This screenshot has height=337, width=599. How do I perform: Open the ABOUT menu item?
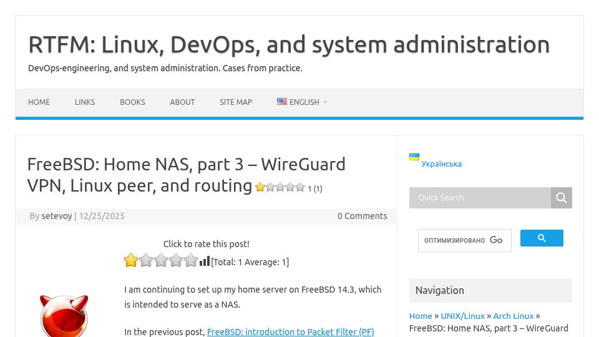click(x=182, y=102)
